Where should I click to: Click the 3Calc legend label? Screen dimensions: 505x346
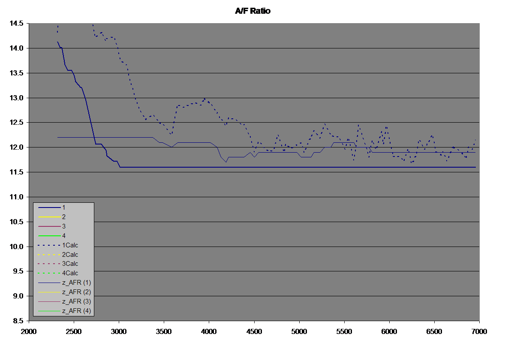coord(70,264)
